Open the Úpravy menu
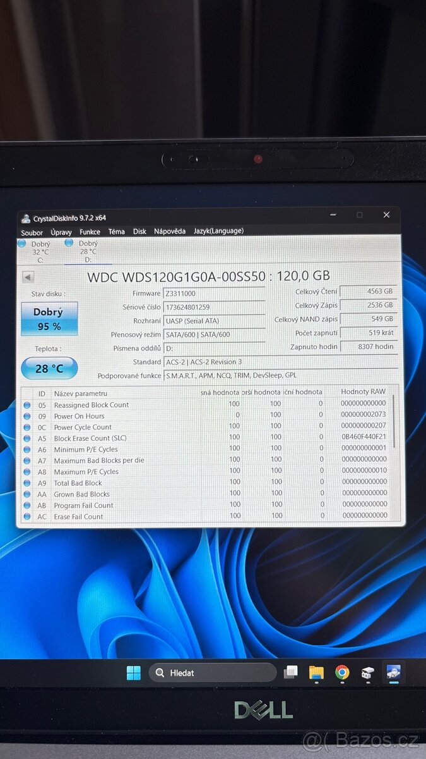This screenshot has width=426, height=759. click(x=61, y=232)
